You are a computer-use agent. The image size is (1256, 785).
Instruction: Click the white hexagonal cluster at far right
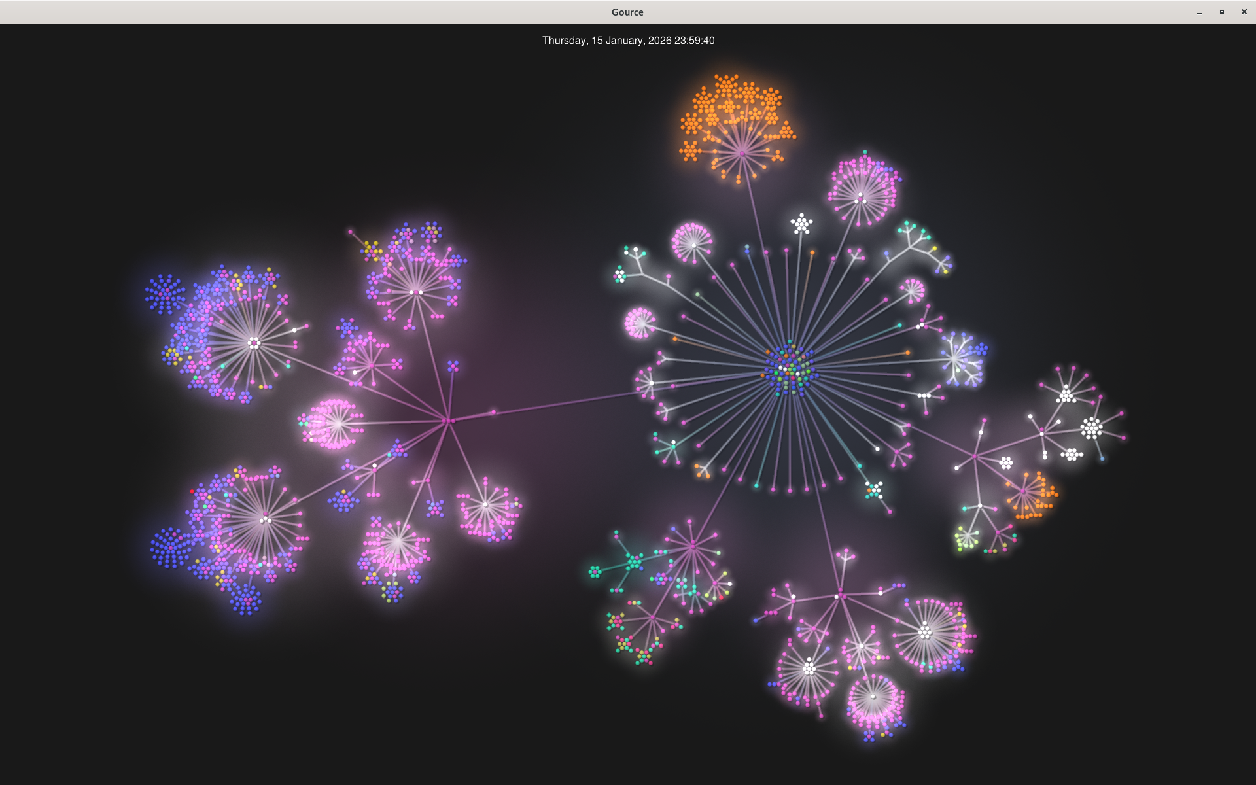click(x=1091, y=428)
